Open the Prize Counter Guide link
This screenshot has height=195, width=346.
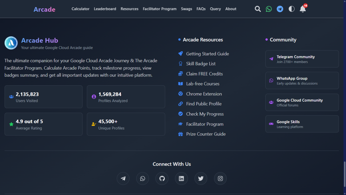coord(206,134)
